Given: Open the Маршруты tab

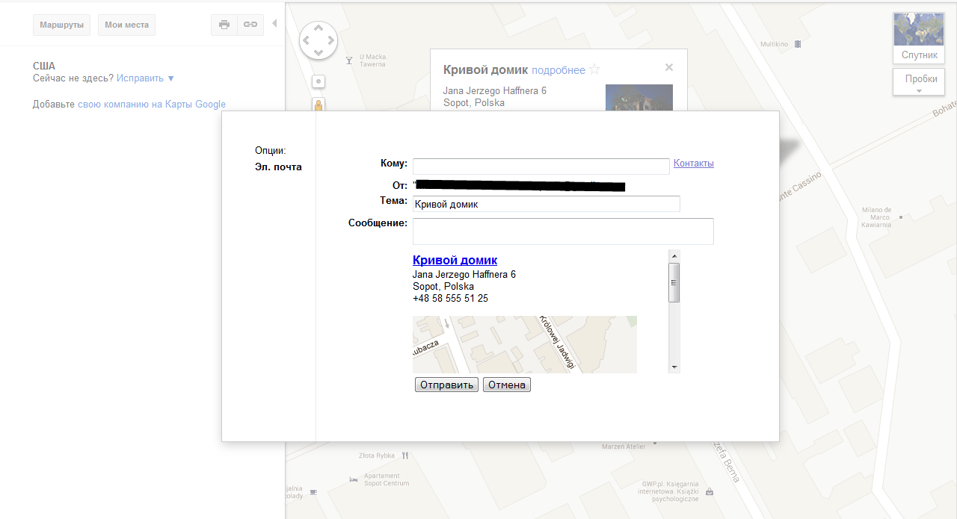Looking at the screenshot, I should 61,25.
